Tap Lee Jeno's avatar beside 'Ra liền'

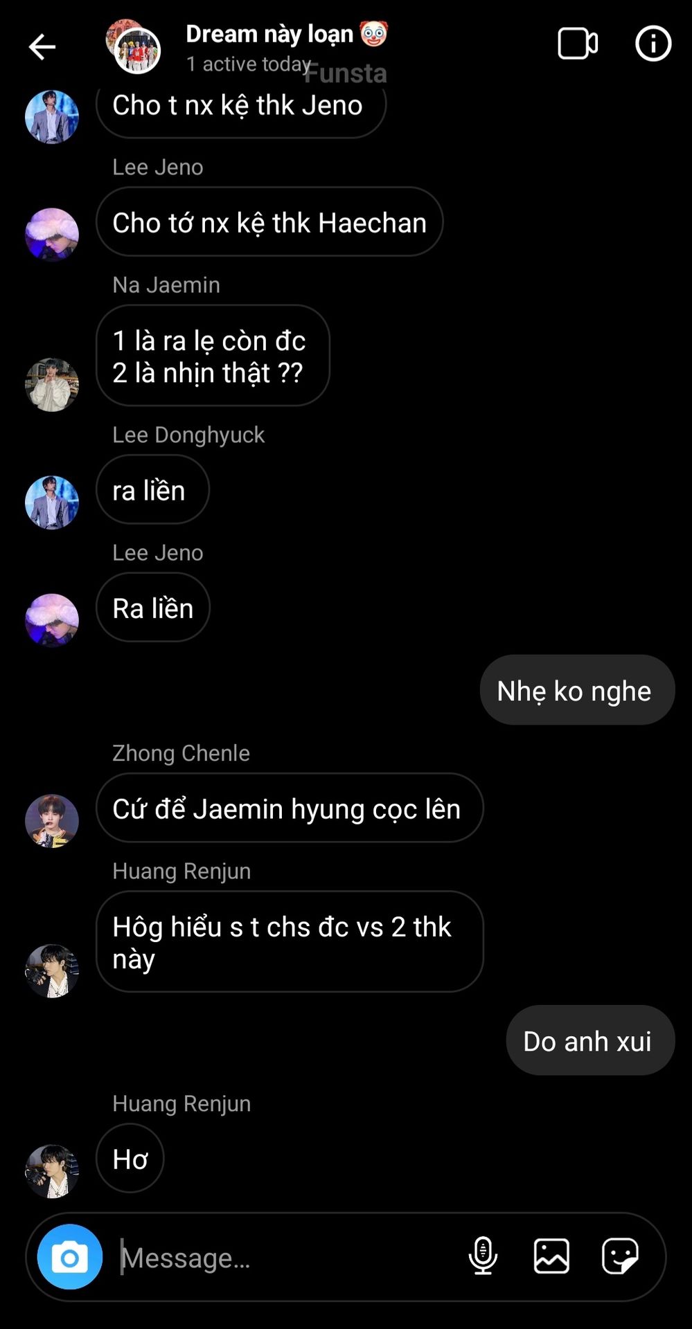[x=52, y=620]
